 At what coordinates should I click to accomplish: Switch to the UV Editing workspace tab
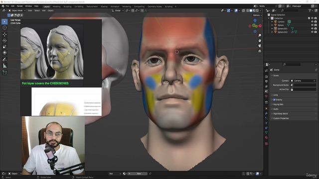pyautogui.click(x=79, y=6)
